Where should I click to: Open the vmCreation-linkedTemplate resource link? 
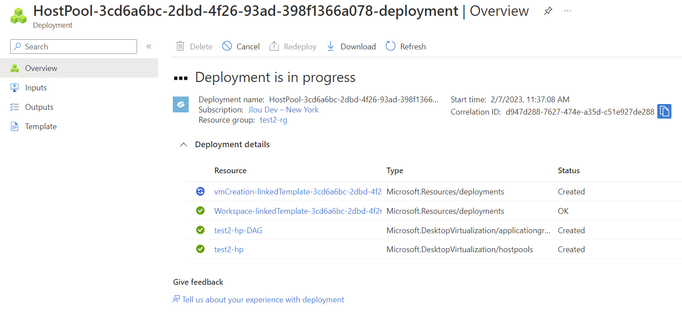(x=298, y=192)
